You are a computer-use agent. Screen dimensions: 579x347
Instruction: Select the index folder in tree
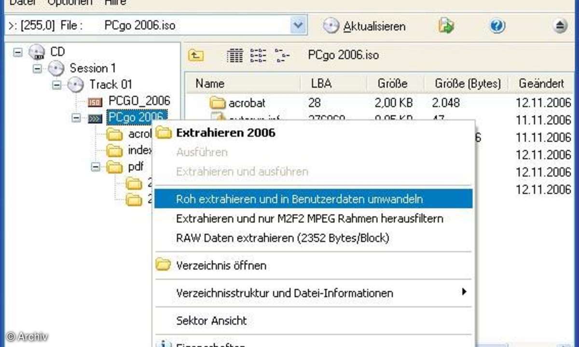[139, 150]
